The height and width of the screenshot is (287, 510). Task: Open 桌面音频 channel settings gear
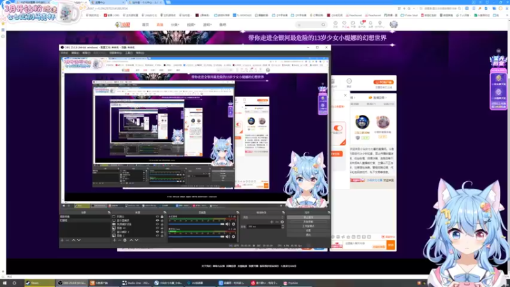233,224
